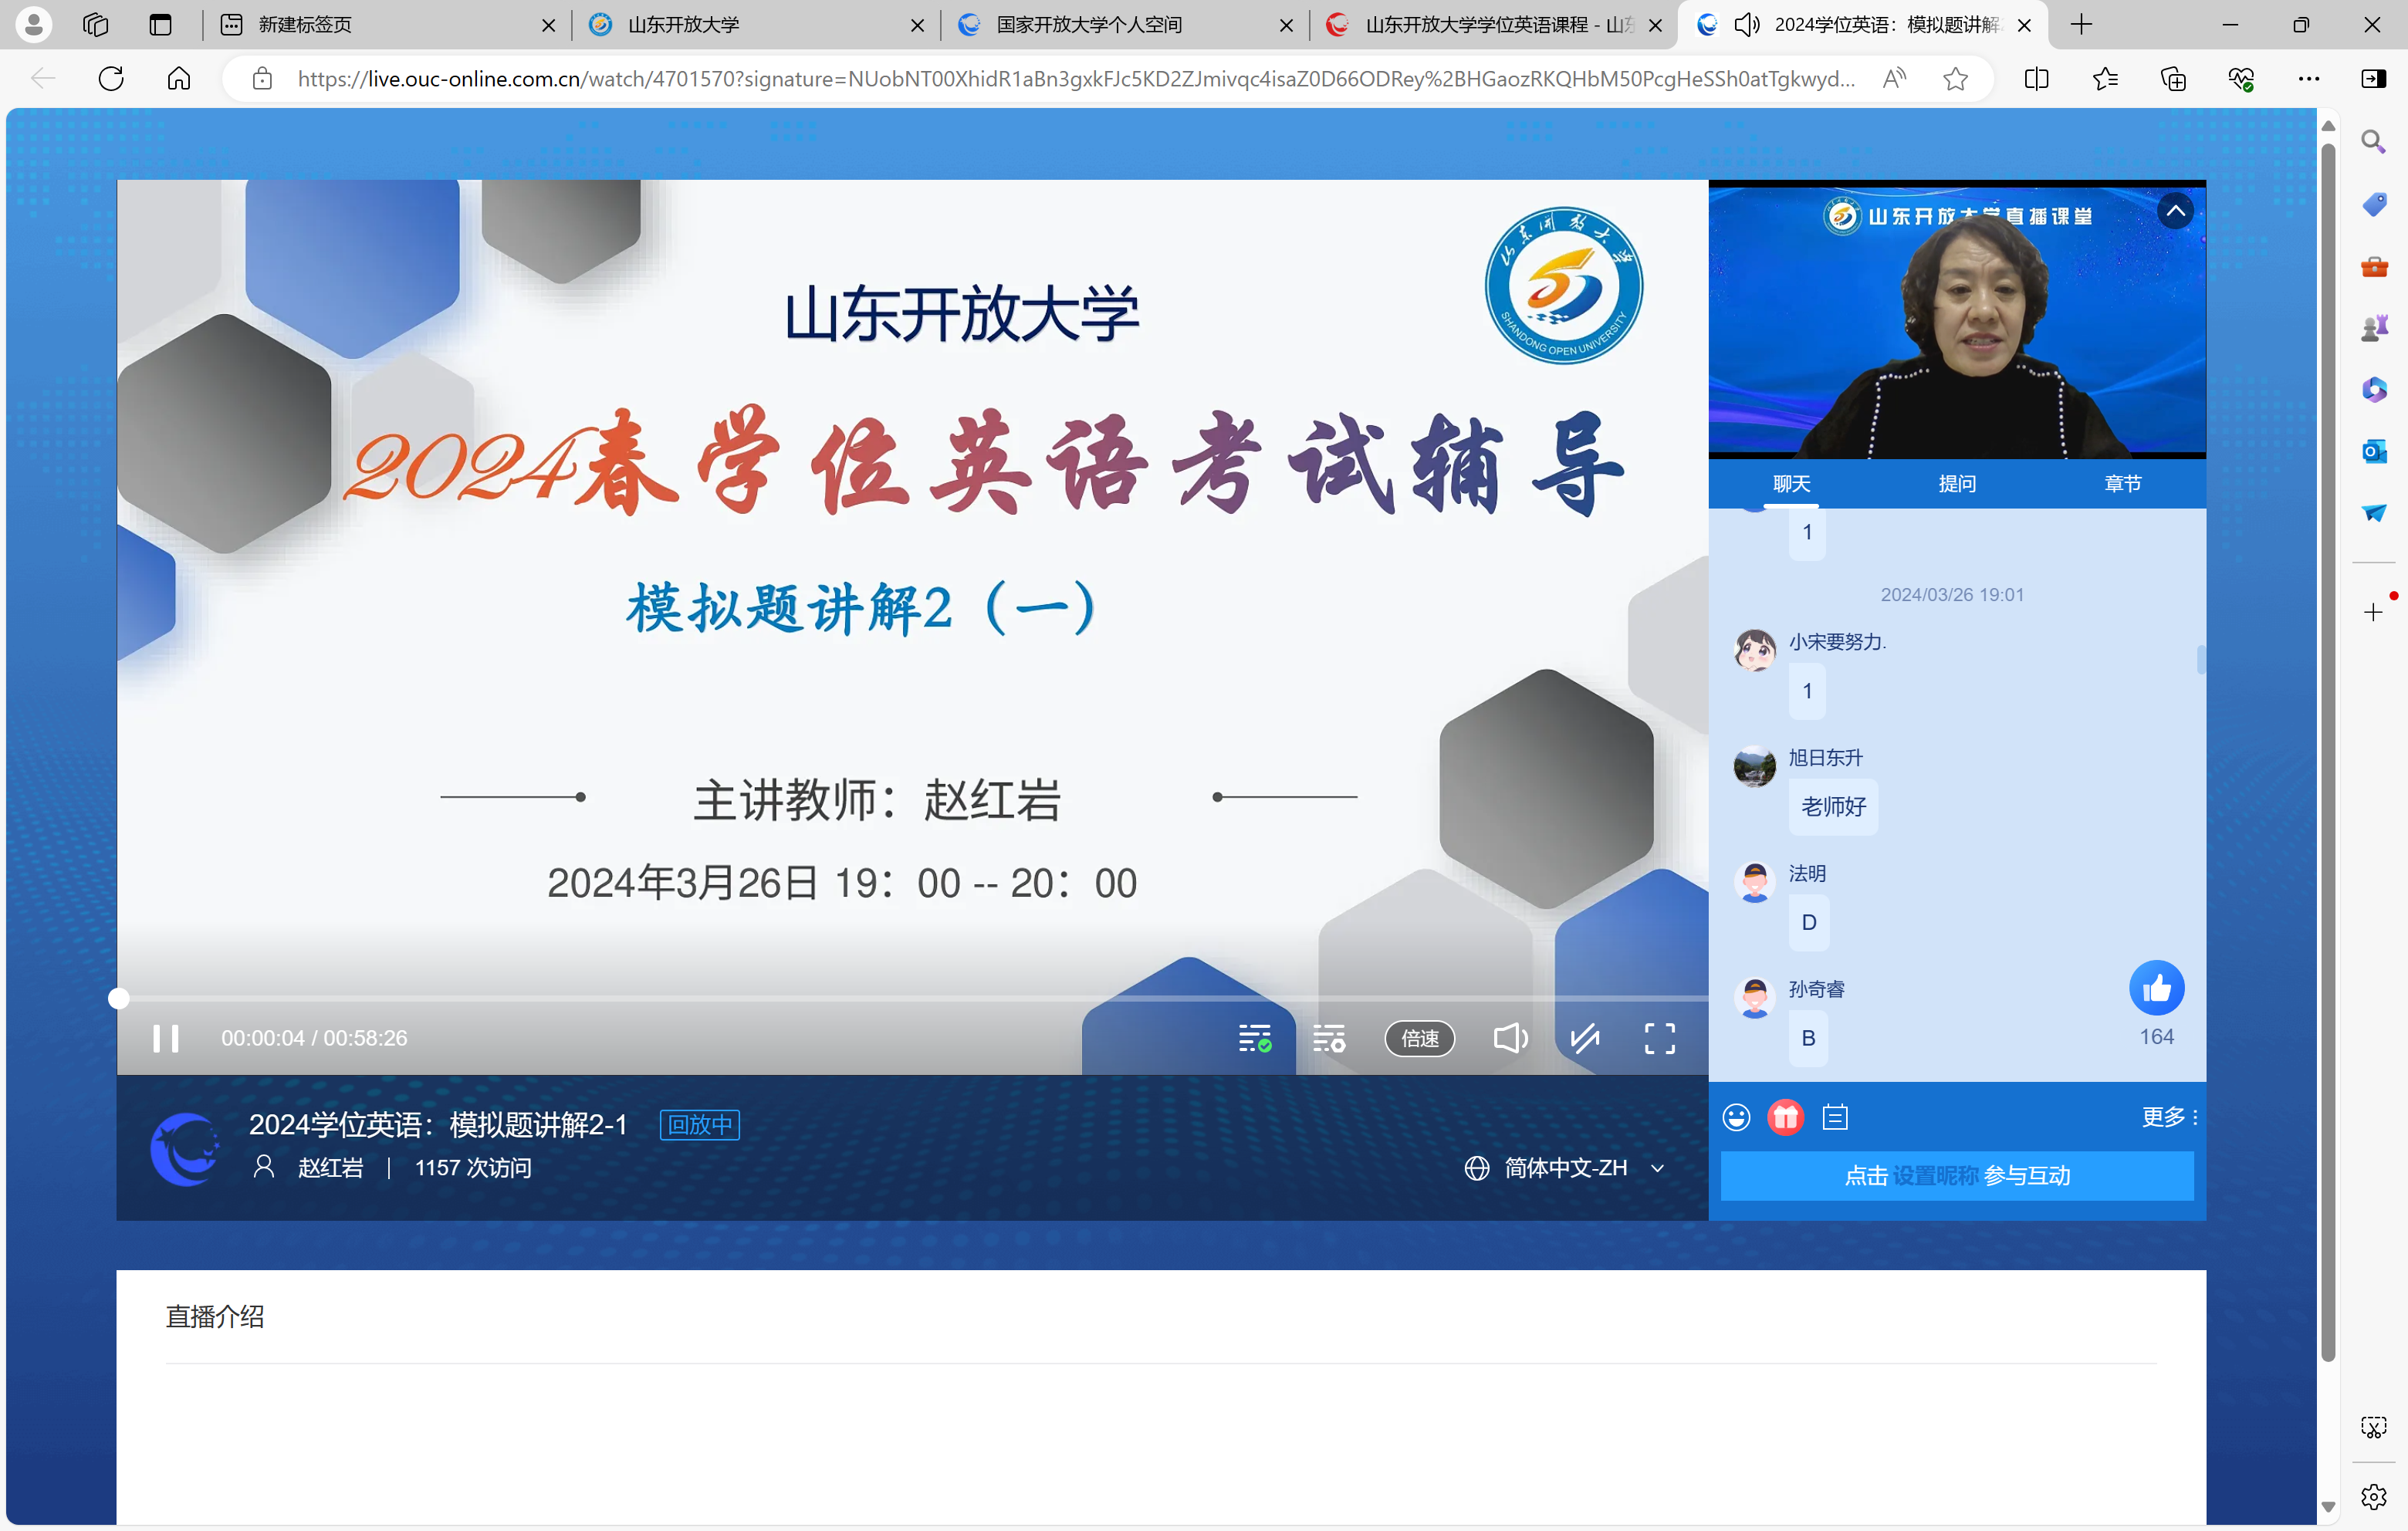Collapse the teacher camera panel chevron
This screenshot has height=1531, width=2408.
(2175, 211)
